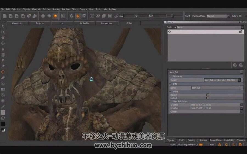Pick the Eyedropper color picker tool

(3, 107)
